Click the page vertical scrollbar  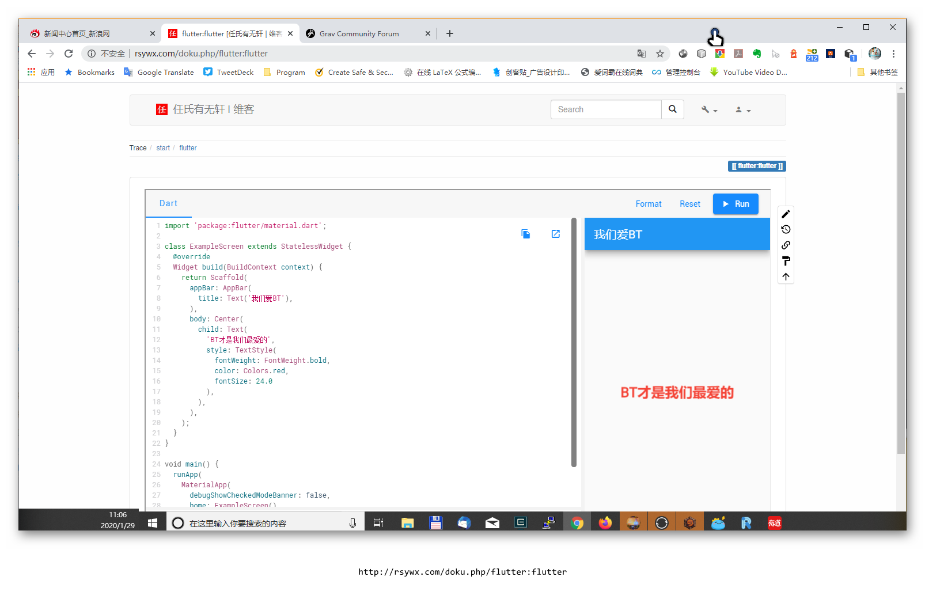pyautogui.click(x=901, y=273)
